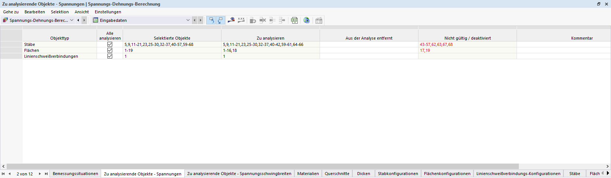Click the scrollbar right arrow
This screenshot has width=611, height=178.
click(x=608, y=166)
